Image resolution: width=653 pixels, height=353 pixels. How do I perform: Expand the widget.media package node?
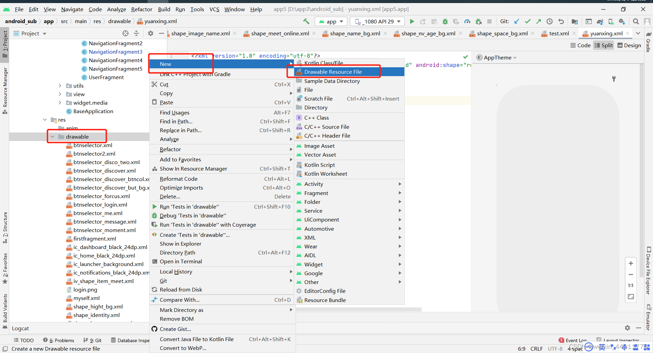[x=60, y=103]
